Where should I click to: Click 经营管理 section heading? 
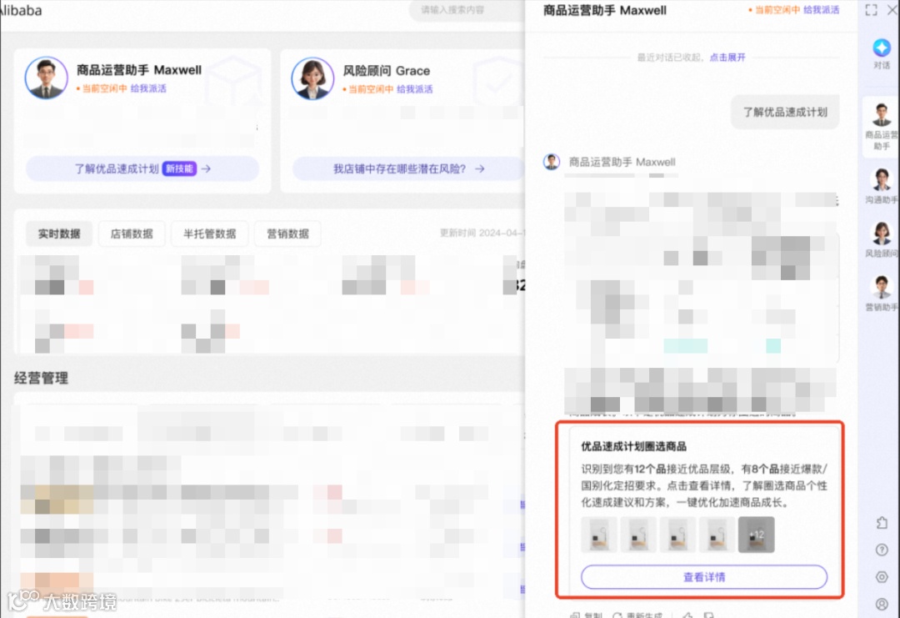[x=42, y=378]
